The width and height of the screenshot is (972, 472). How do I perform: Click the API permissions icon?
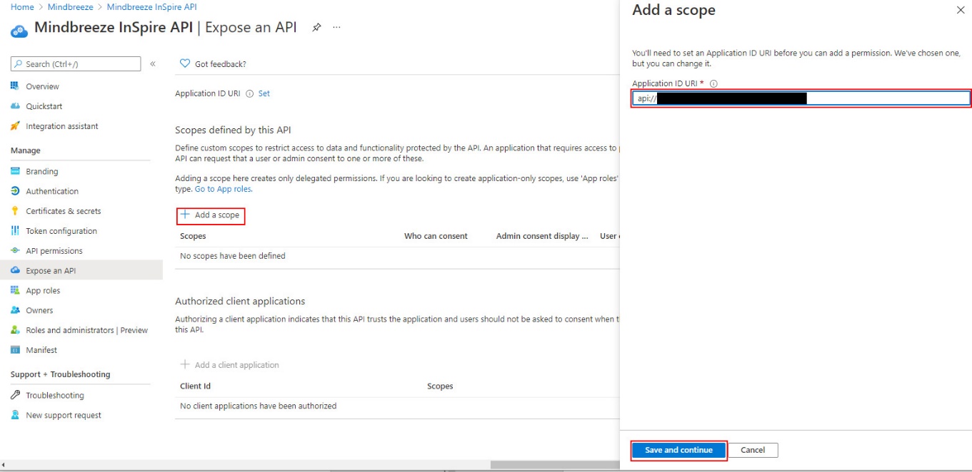pos(15,251)
